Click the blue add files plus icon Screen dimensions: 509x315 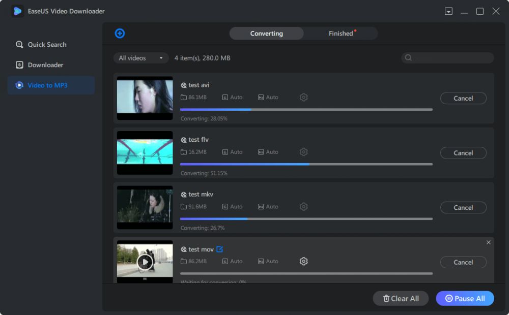(120, 34)
